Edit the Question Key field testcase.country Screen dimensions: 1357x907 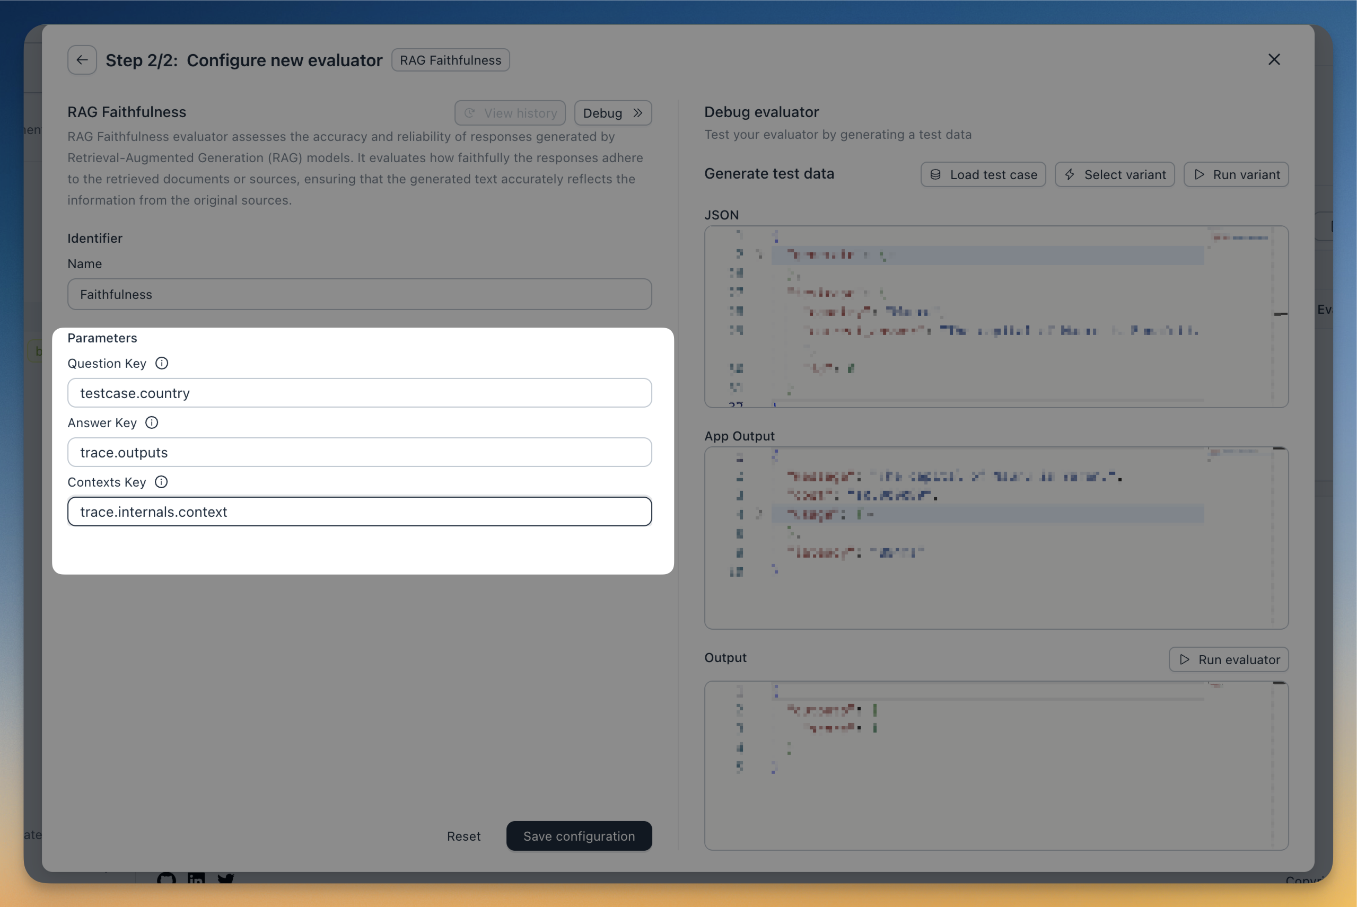point(360,393)
